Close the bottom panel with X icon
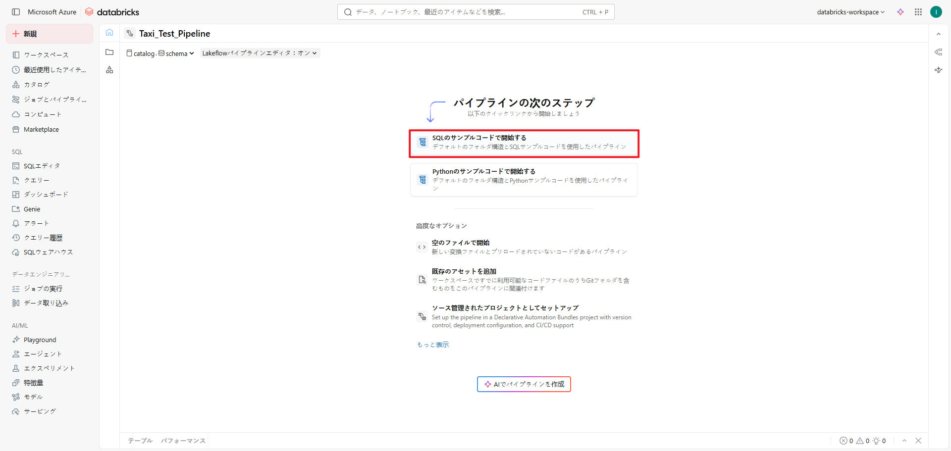 click(x=918, y=441)
